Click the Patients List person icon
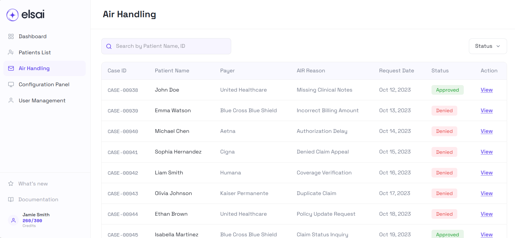This screenshot has height=238, width=515. click(11, 52)
